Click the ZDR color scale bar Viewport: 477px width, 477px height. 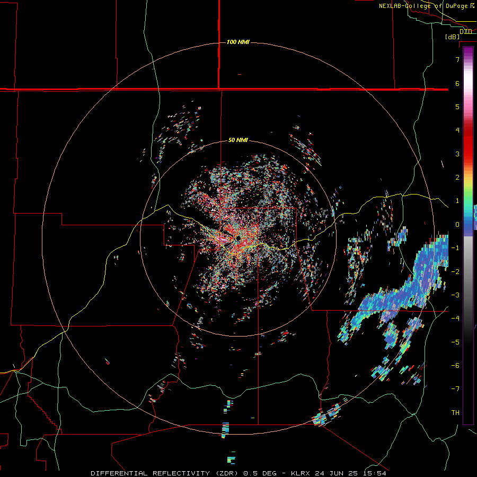point(468,235)
